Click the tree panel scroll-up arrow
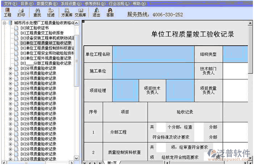The height and width of the screenshot is (165, 254). pos(77,23)
